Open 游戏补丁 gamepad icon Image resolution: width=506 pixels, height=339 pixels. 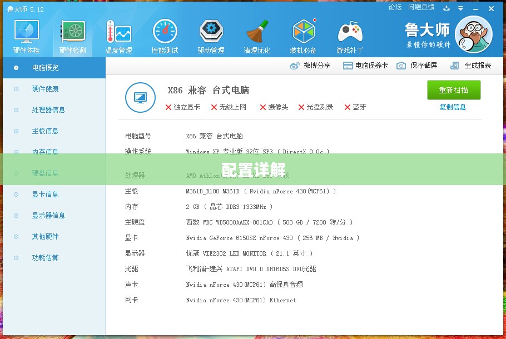pos(350,32)
